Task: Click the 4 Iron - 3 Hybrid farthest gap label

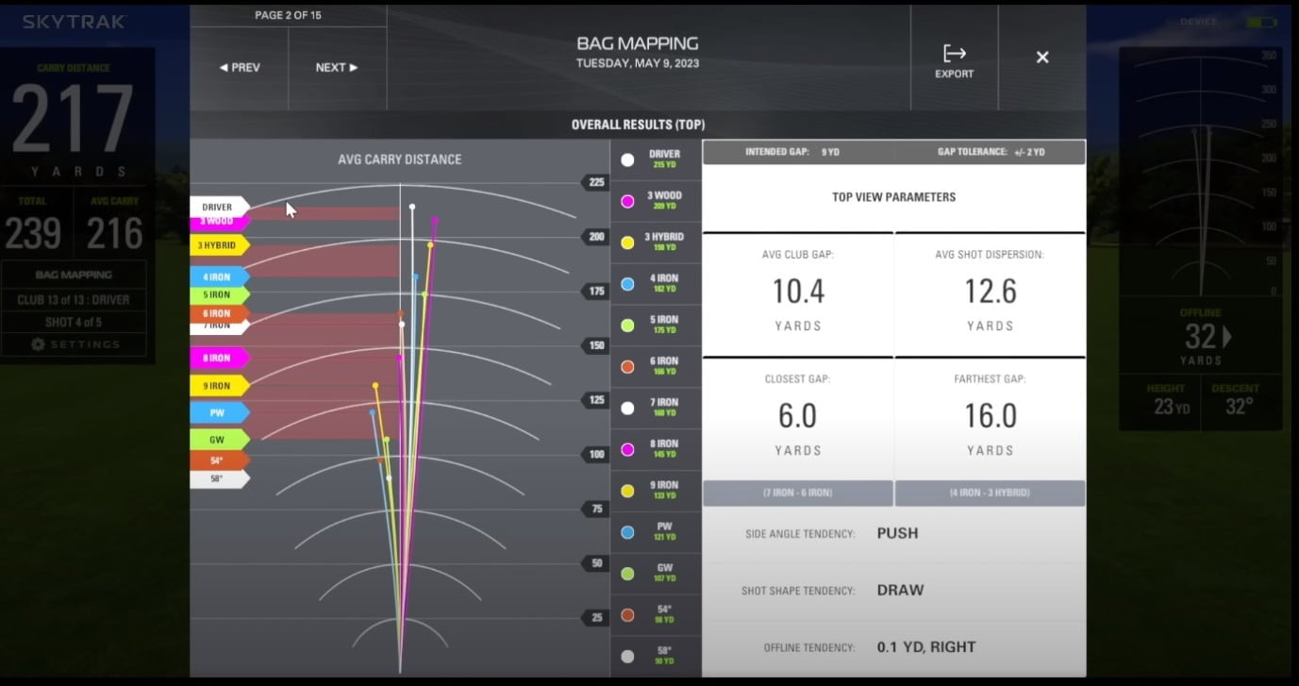Action: [990, 493]
